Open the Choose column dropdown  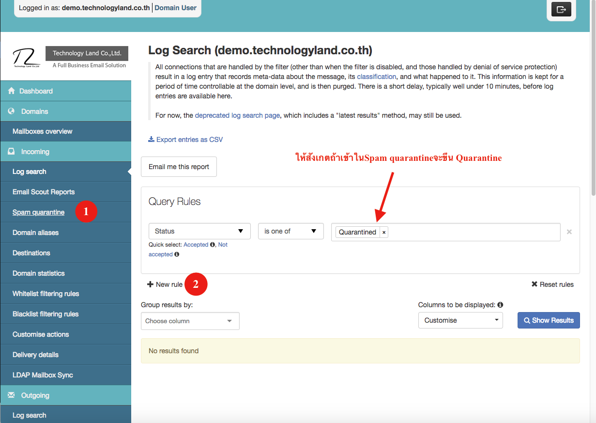tap(190, 321)
